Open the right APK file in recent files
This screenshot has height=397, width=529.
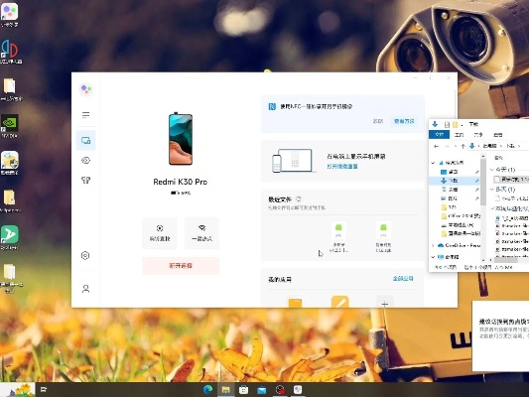pos(383,237)
